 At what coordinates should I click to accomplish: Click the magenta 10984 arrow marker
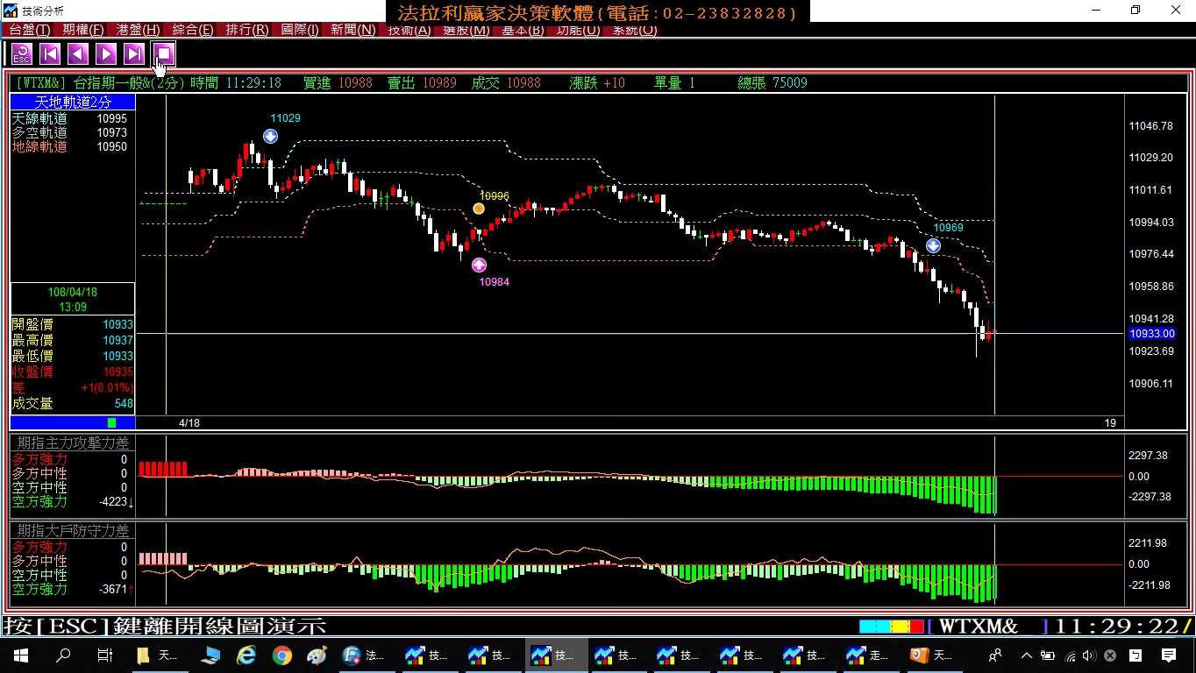pyautogui.click(x=479, y=265)
